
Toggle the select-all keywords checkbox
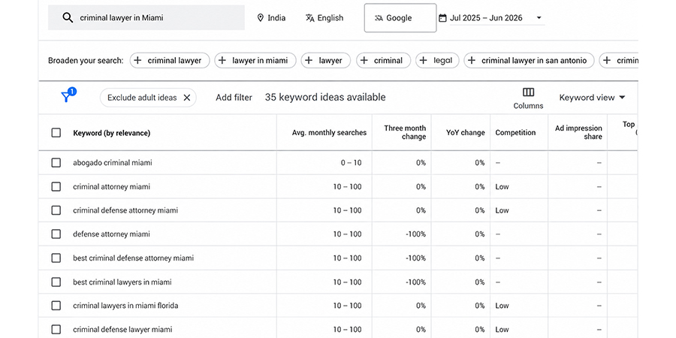pos(56,132)
